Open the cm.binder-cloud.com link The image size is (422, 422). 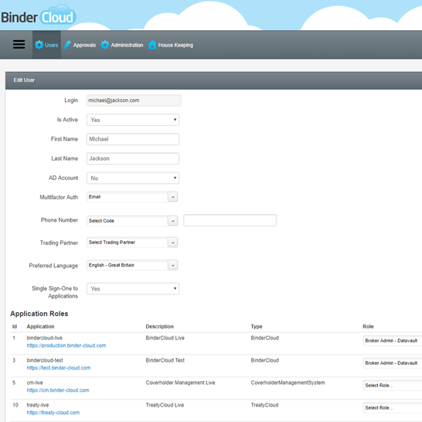(58, 390)
